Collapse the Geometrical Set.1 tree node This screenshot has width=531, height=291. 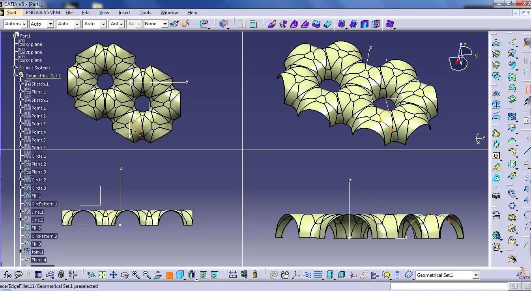pyautogui.click(x=15, y=75)
